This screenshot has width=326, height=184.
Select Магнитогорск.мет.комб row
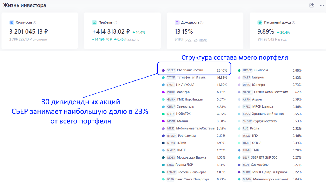(269, 179)
